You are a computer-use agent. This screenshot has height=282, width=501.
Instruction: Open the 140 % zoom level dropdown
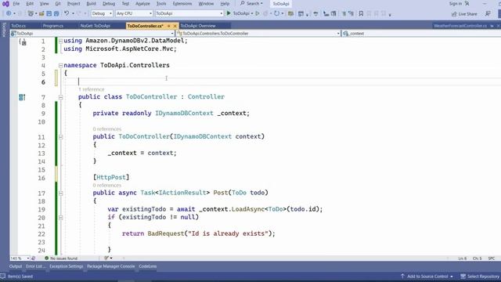tap(20, 258)
